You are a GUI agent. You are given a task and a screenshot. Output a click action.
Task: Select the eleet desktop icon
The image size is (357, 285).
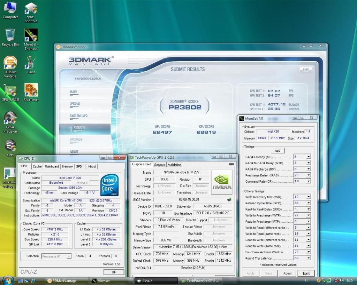click(10, 148)
